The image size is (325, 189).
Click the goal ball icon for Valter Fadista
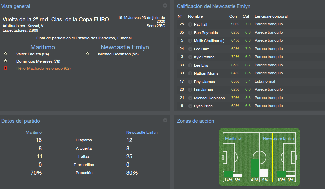pyautogui.click(x=6, y=54)
